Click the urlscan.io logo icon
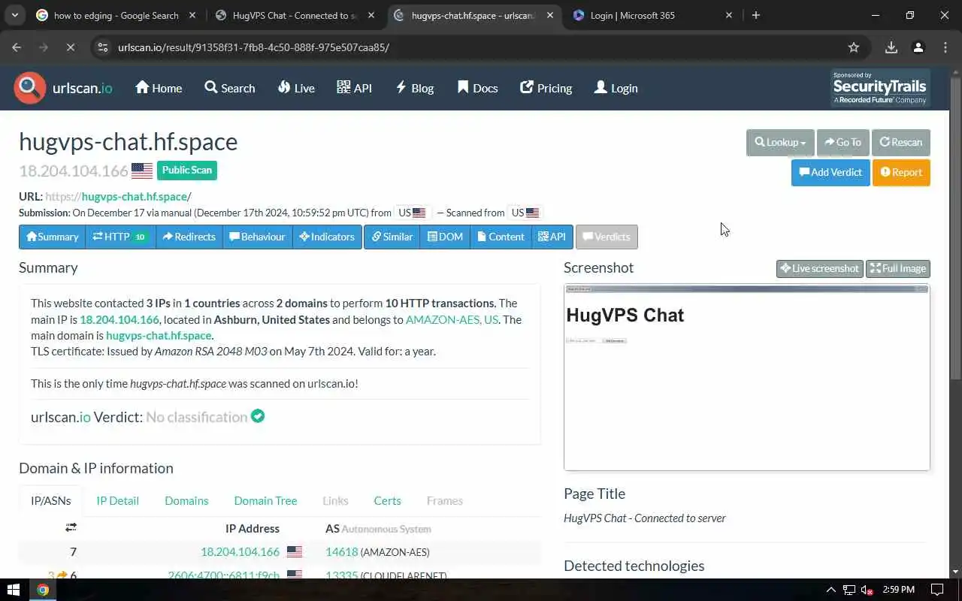Viewport: 962px width, 601px height. (x=29, y=88)
